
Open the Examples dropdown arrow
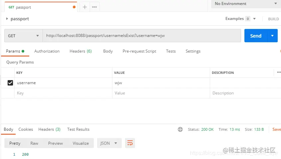point(254,19)
